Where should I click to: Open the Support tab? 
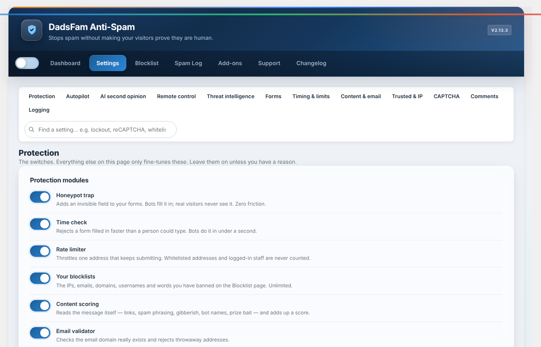point(269,63)
